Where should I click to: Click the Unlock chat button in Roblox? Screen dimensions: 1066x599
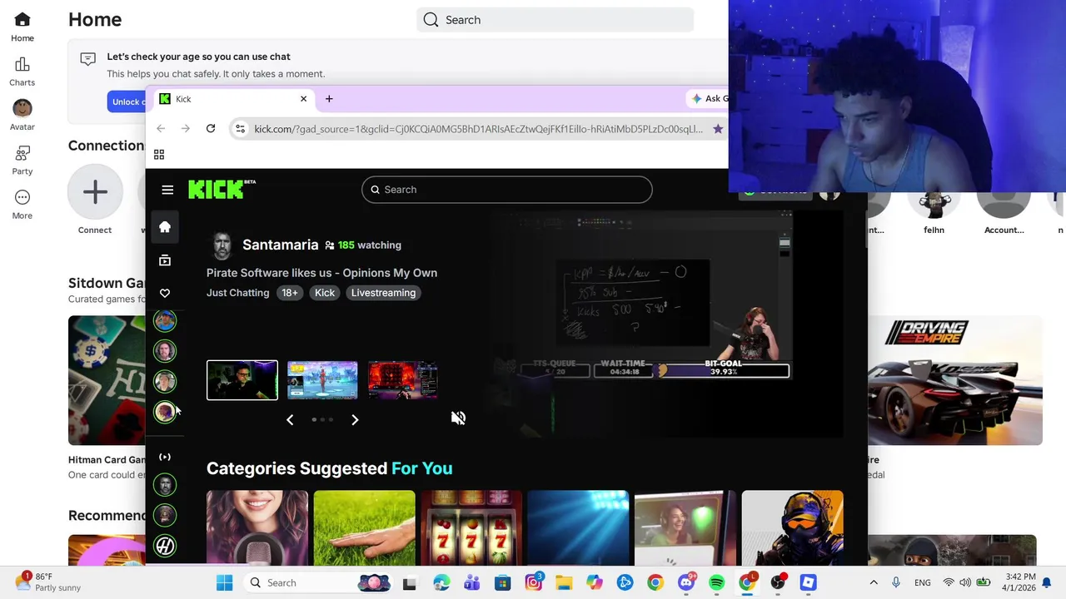pos(127,101)
